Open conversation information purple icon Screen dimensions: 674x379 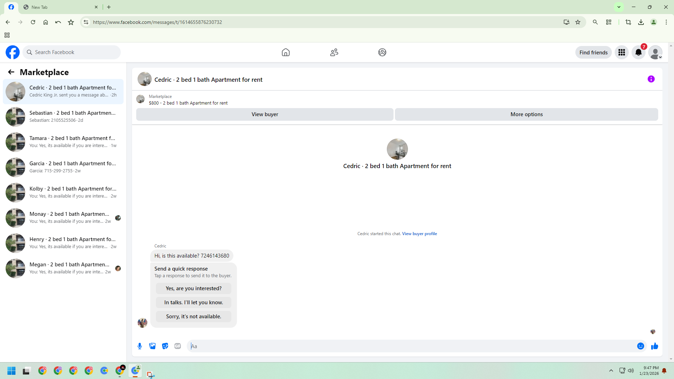point(651,79)
